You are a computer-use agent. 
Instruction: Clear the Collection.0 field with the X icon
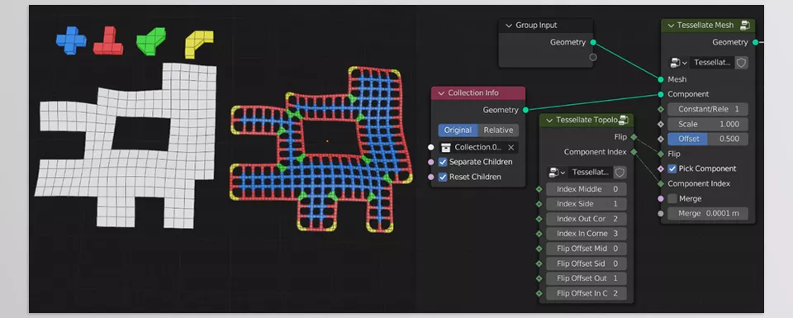tap(511, 147)
